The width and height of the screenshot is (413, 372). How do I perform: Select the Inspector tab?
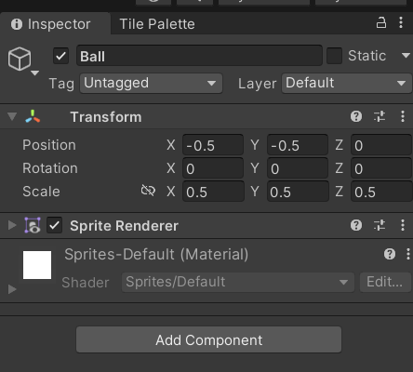point(55,24)
